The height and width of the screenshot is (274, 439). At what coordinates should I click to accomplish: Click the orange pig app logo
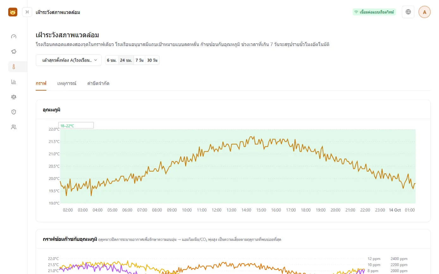pyautogui.click(x=13, y=12)
